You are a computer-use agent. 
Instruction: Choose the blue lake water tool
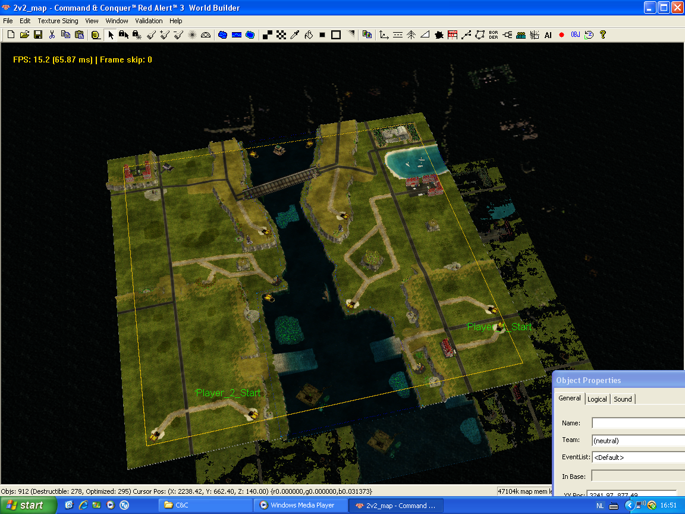[x=222, y=35]
